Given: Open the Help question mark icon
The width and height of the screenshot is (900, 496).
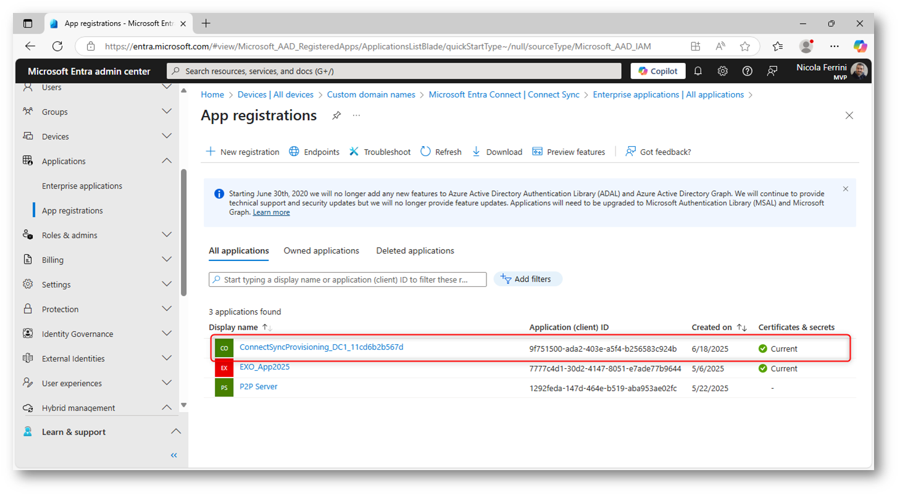Looking at the screenshot, I should tap(748, 71).
